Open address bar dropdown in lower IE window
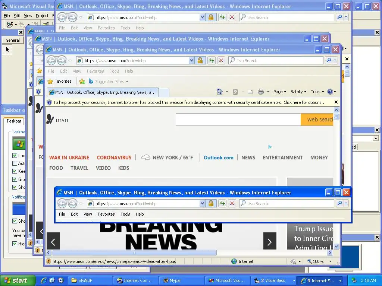The image size is (382, 286). pyautogui.click(x=202, y=203)
